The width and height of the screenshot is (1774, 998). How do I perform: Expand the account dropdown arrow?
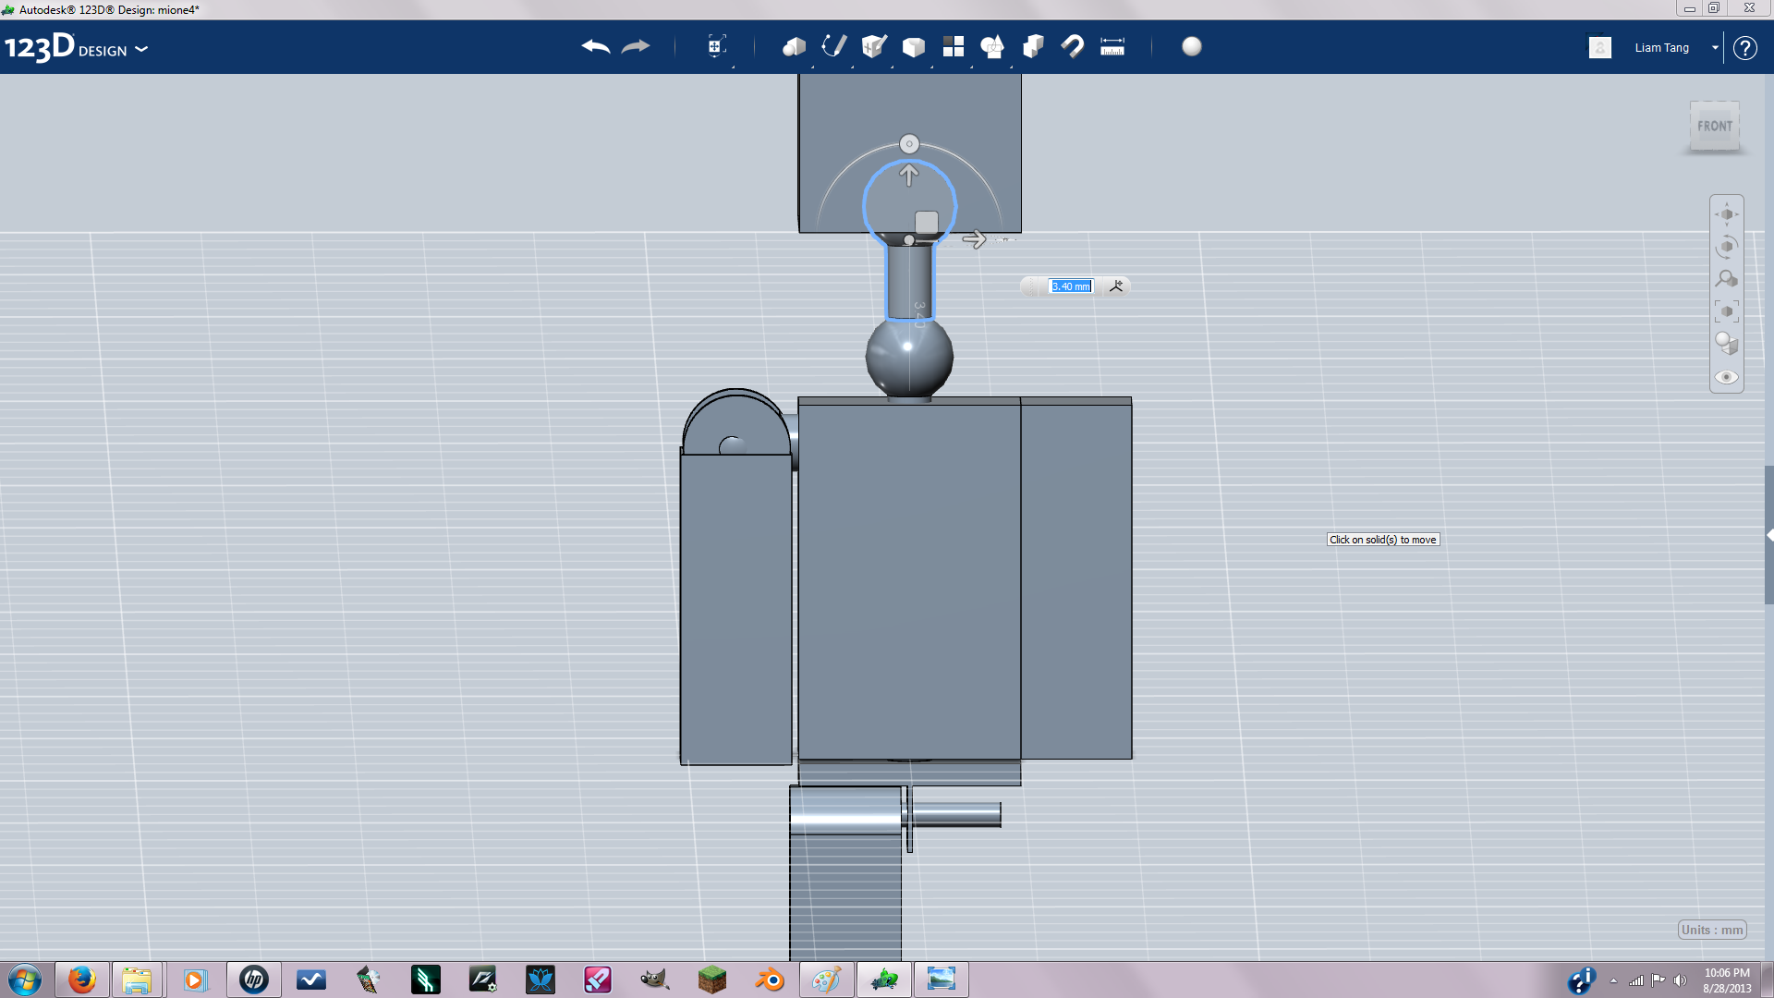1715,48
